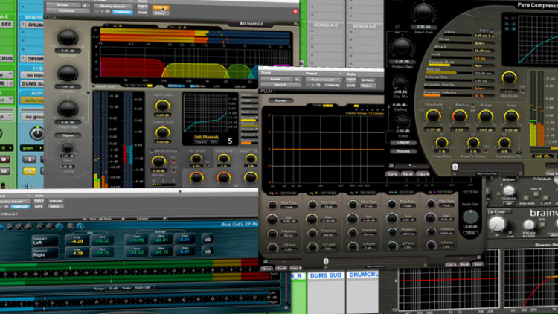Toggle Pure Compressor Bypass button
Viewport: 558px width, 314px height.
tap(403, 151)
